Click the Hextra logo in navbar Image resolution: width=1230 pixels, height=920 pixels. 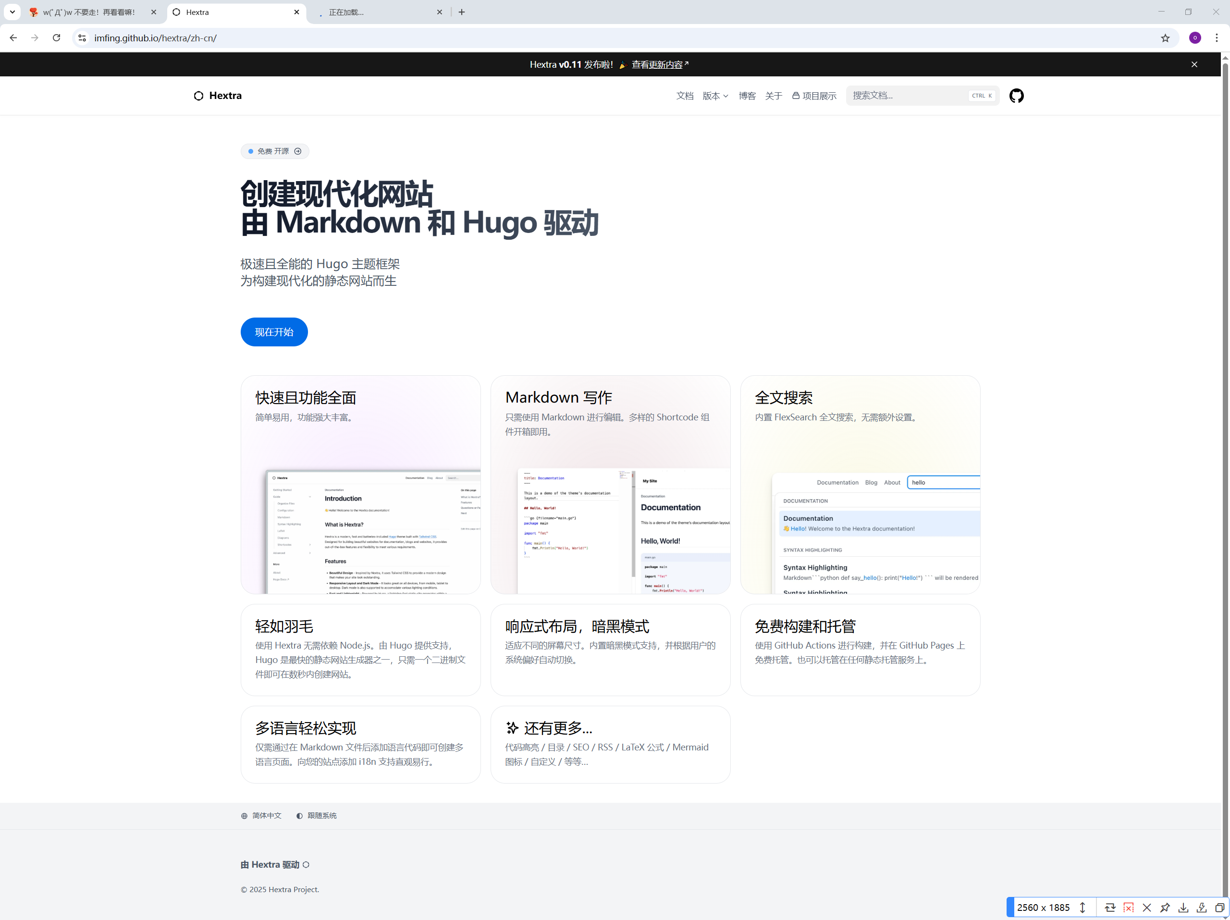tap(218, 96)
